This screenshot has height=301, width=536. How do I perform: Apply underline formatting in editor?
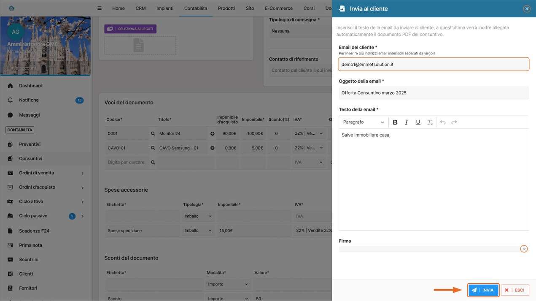click(x=418, y=122)
